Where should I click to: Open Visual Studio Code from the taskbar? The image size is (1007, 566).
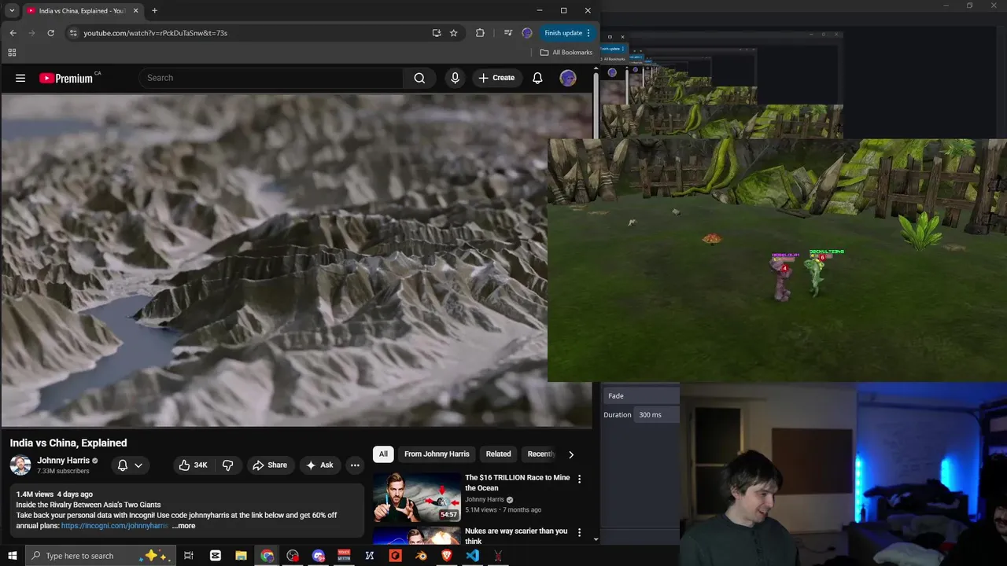472,556
